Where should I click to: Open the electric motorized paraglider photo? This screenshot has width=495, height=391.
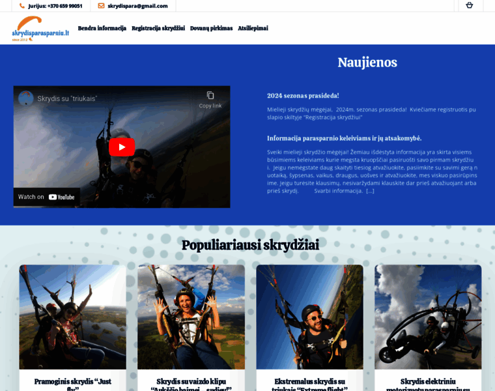click(x=428, y=317)
